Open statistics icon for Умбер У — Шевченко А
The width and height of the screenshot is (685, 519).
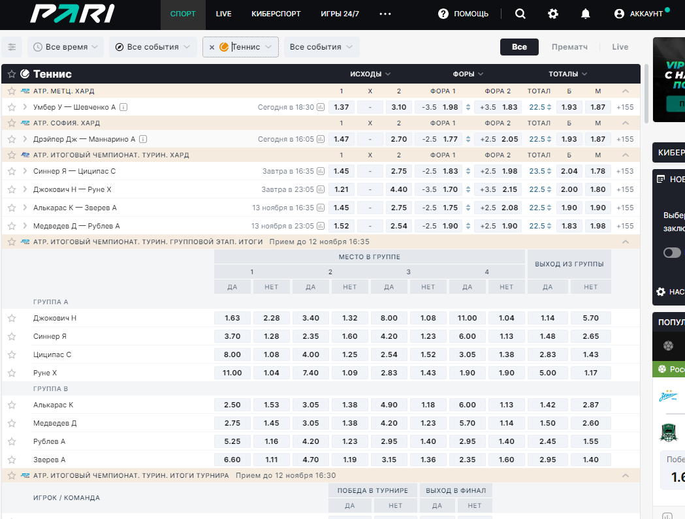click(321, 107)
